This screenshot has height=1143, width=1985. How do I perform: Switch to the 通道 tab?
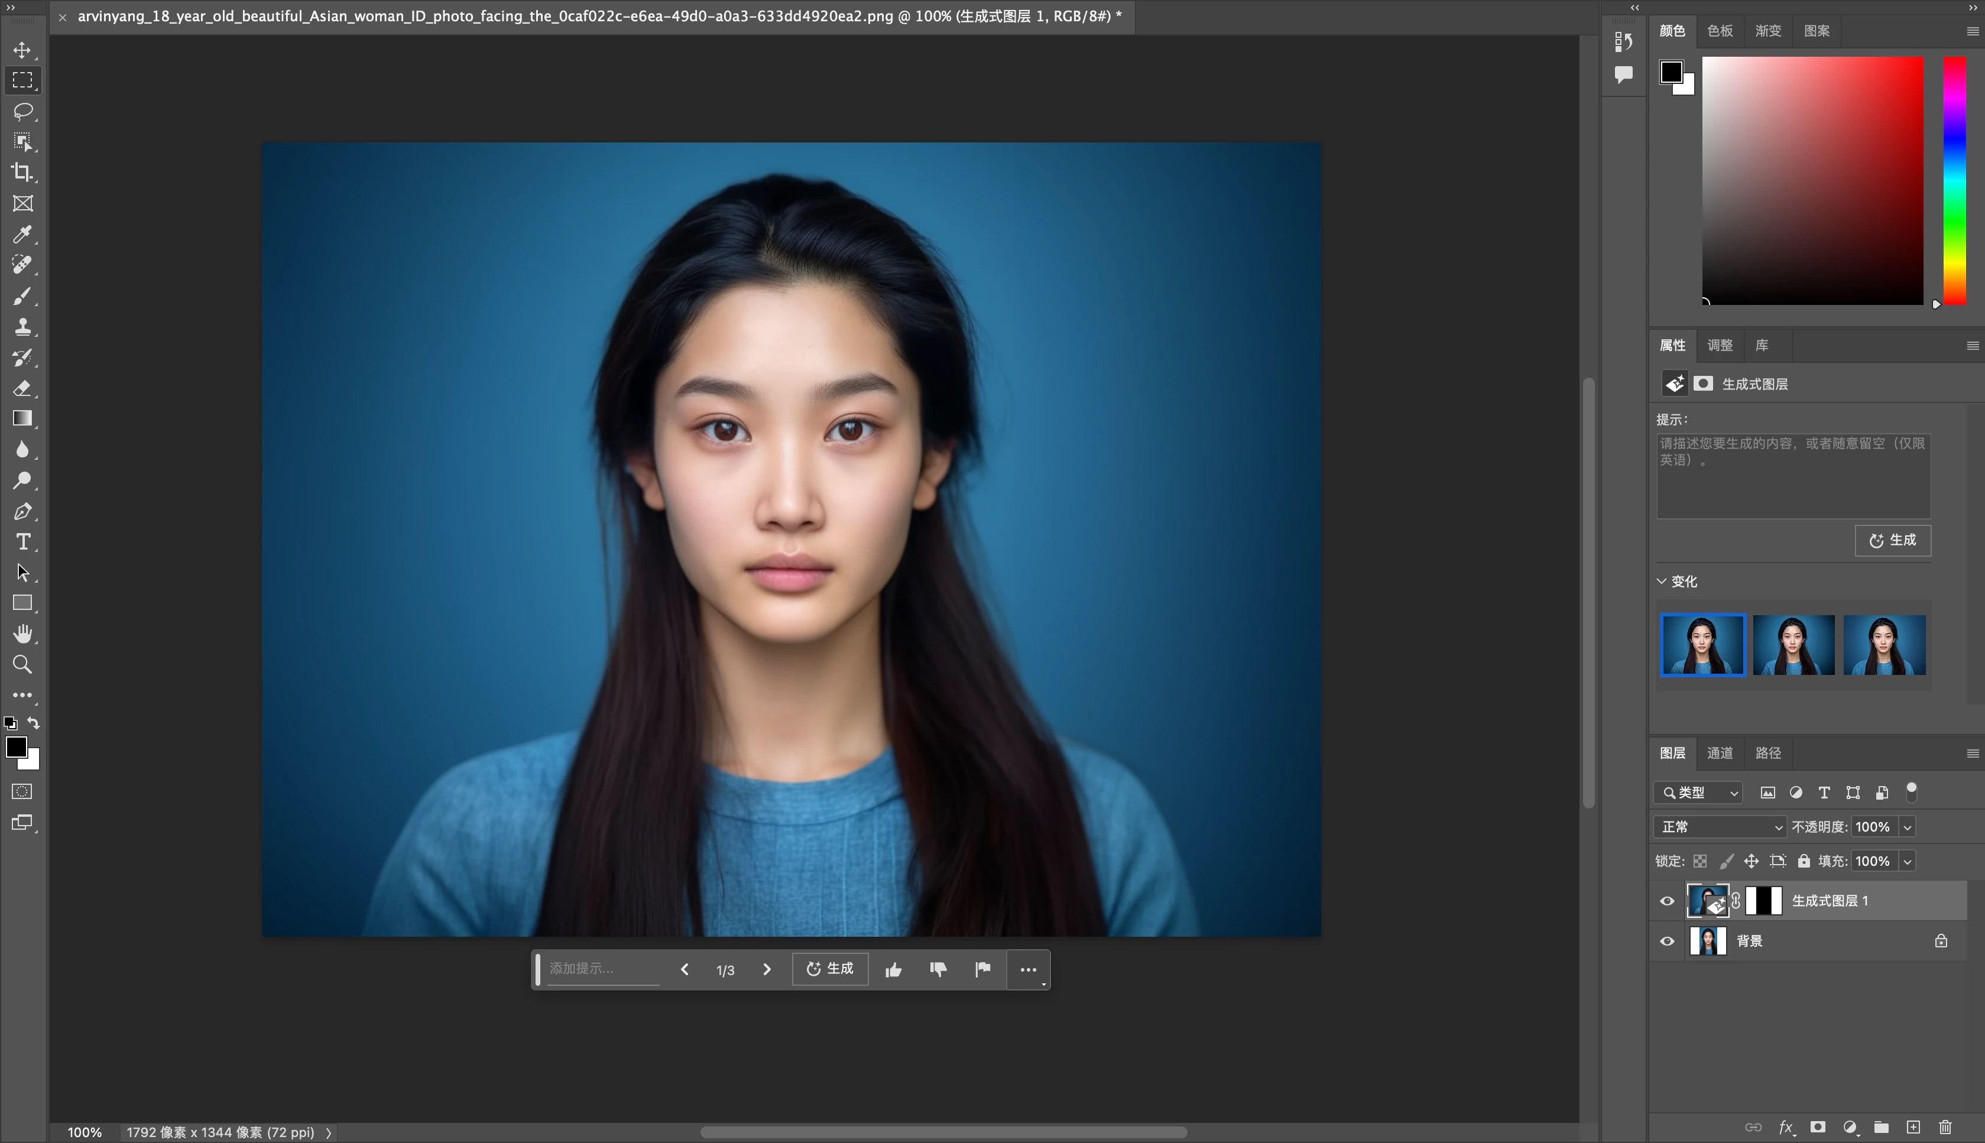1720,753
